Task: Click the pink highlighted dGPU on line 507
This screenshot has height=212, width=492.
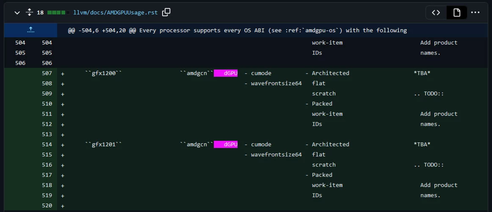Action: click(x=226, y=73)
